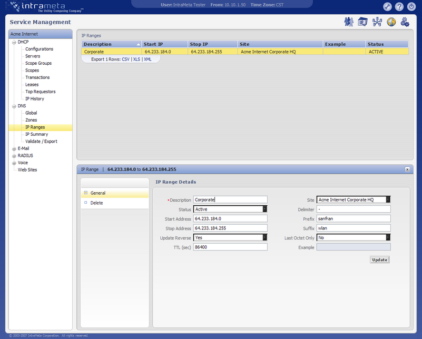Open Validate / Export in the tree

point(41,142)
